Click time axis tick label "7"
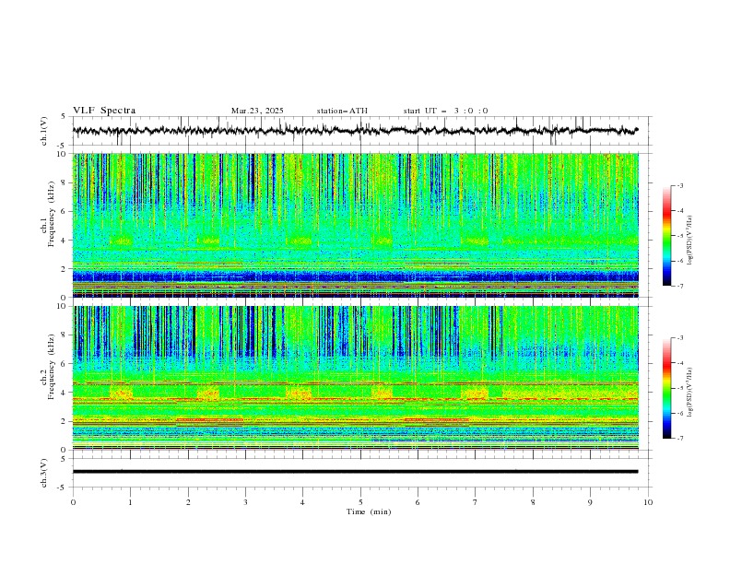This screenshot has height=564, width=730. (476, 502)
